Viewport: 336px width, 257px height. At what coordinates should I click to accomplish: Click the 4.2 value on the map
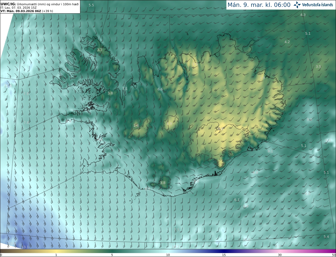pyautogui.click(x=287, y=42)
